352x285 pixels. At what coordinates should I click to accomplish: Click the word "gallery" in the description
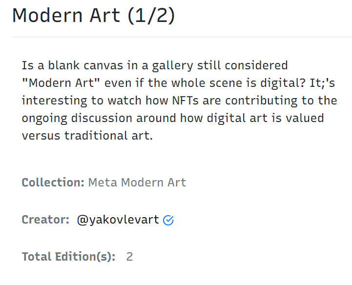tap(173, 66)
